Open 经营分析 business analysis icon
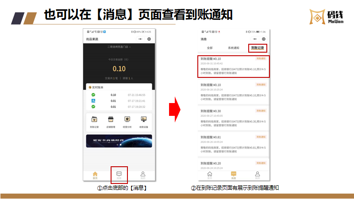Viewport: 354px width, 199px height. 127,121
